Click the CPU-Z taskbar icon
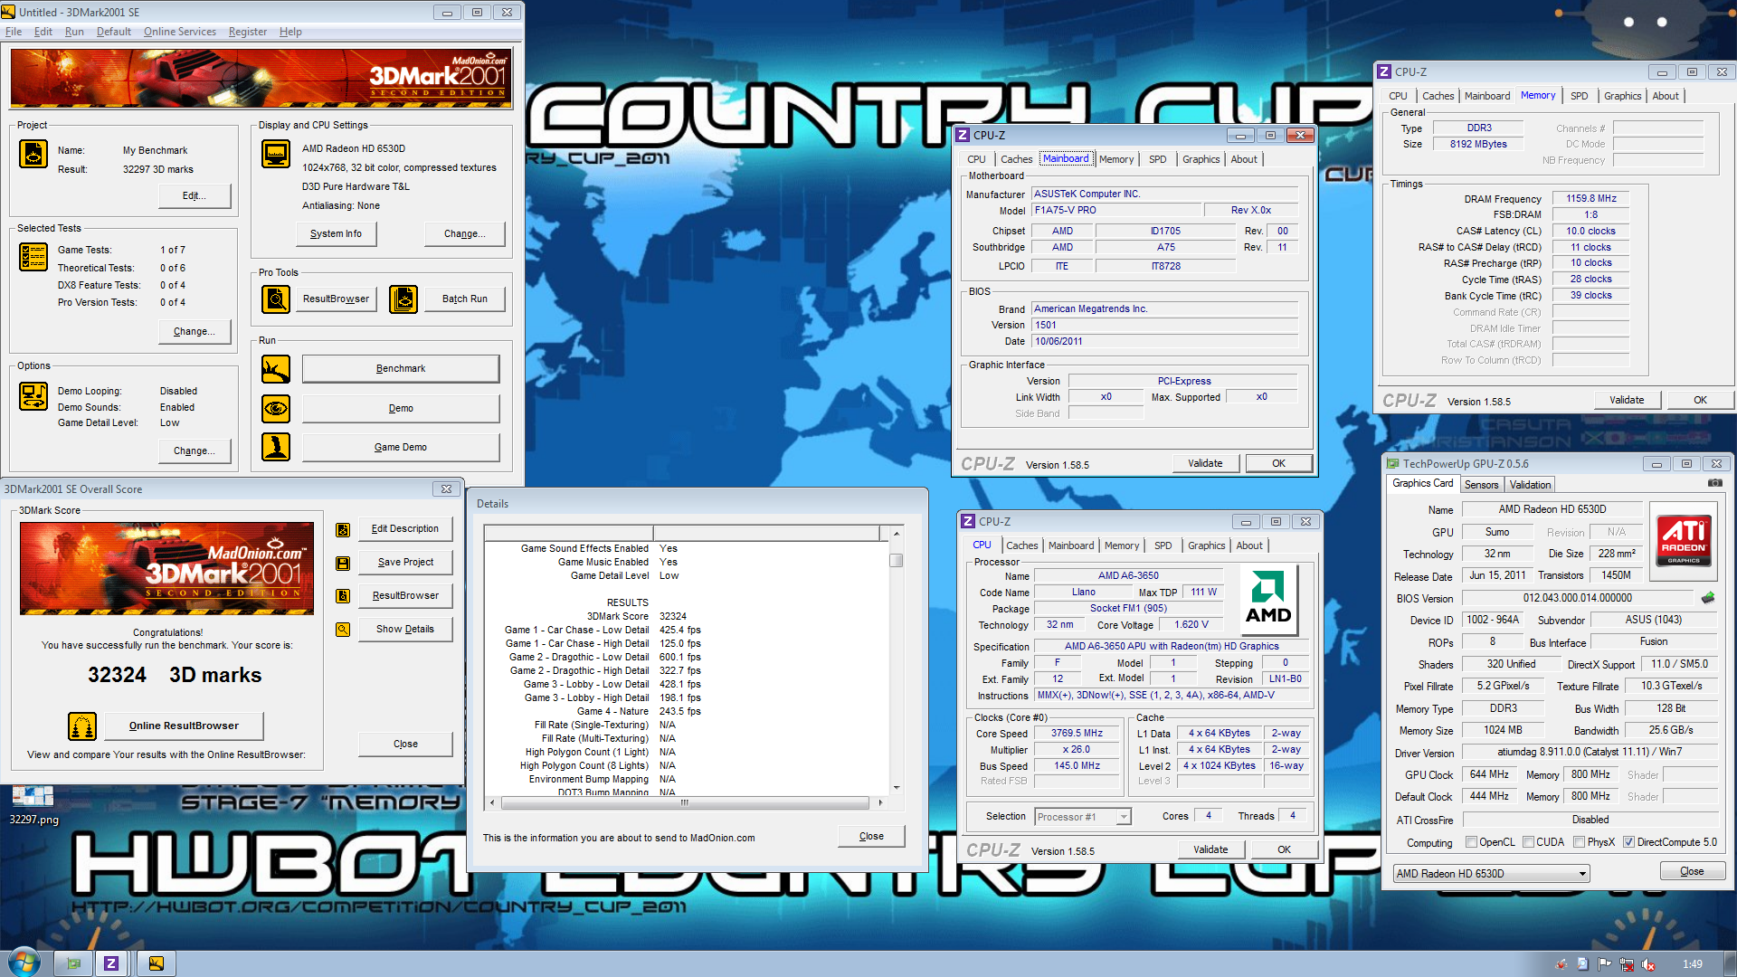The width and height of the screenshot is (1737, 977). pyautogui.click(x=111, y=963)
